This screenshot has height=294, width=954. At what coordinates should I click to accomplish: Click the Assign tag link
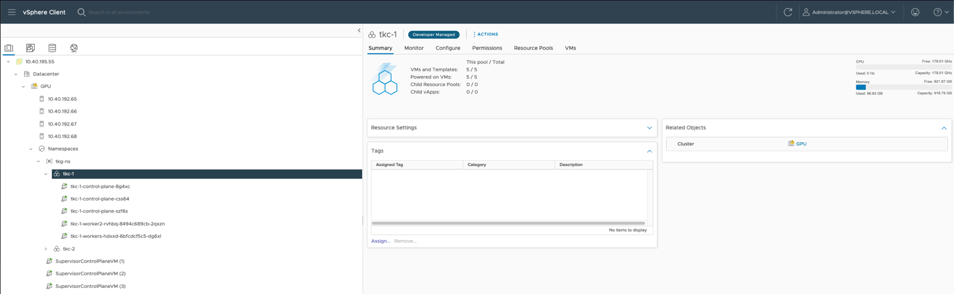coord(380,241)
